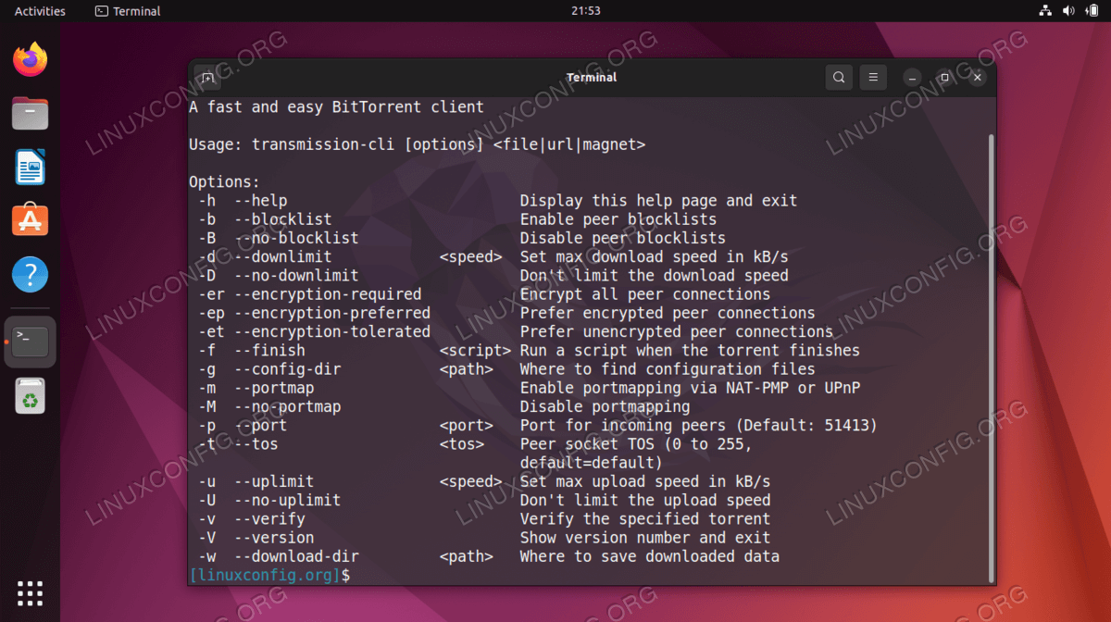Open the Help question mark icon
The image size is (1111, 622).
tap(30, 275)
